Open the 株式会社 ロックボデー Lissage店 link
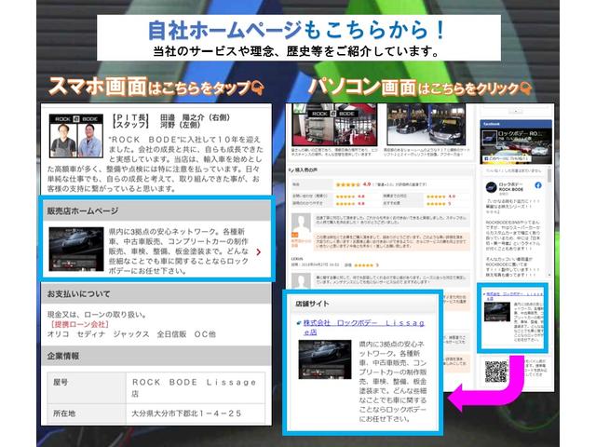This screenshot has height=447, width=596. tap(363, 327)
